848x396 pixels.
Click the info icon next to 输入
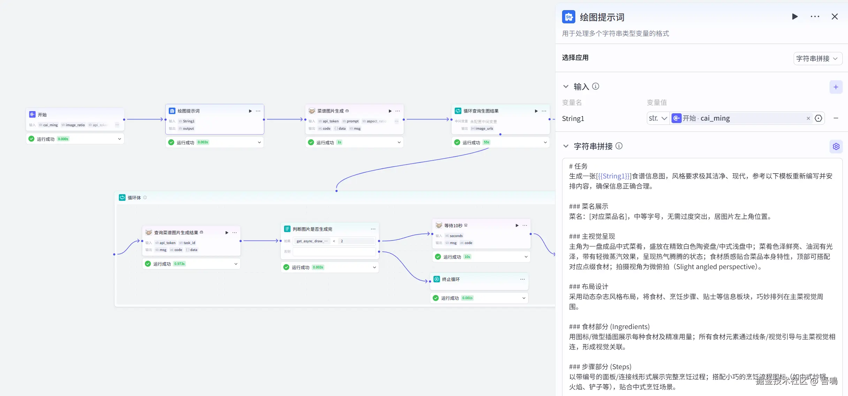pos(596,86)
